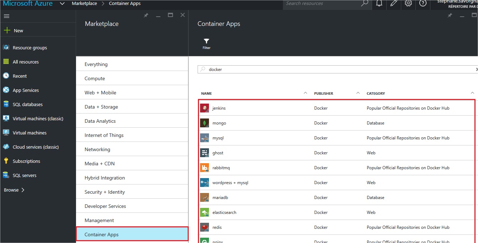The width and height of the screenshot is (478, 243).
Task: Click Marketplace breadcrumb link
Action: point(84,4)
